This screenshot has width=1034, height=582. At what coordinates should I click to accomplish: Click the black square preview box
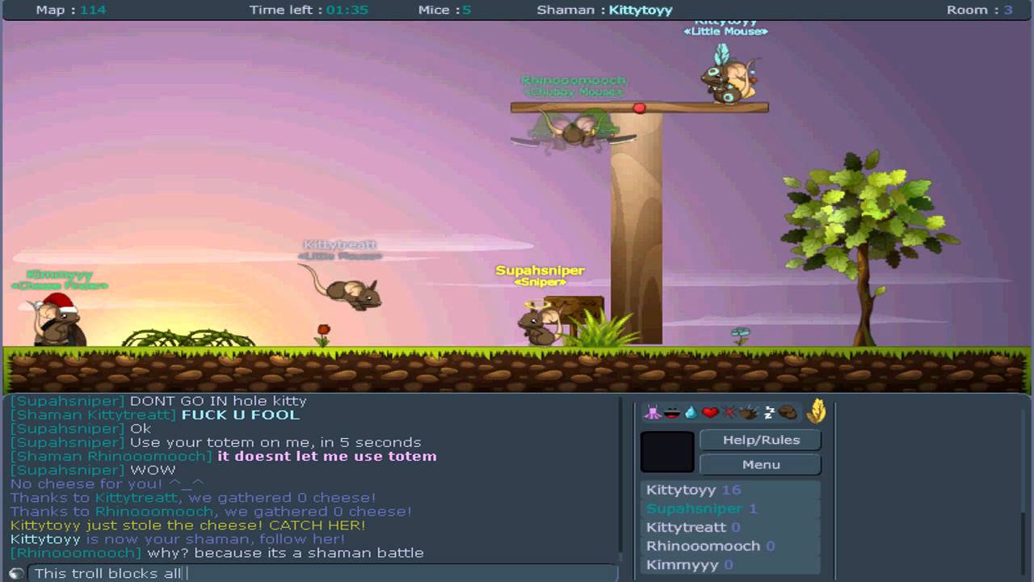tap(667, 452)
